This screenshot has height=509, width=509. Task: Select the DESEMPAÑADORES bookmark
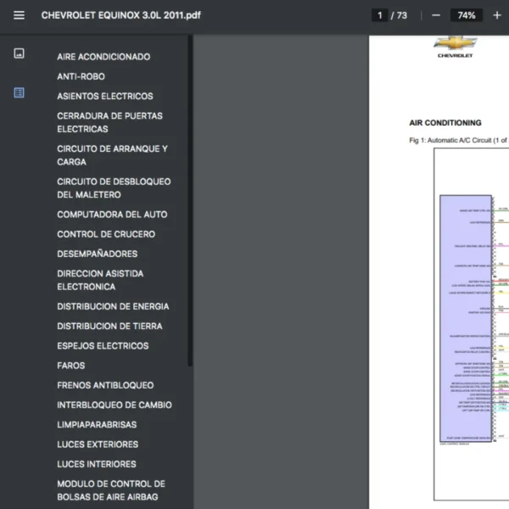coord(97,254)
